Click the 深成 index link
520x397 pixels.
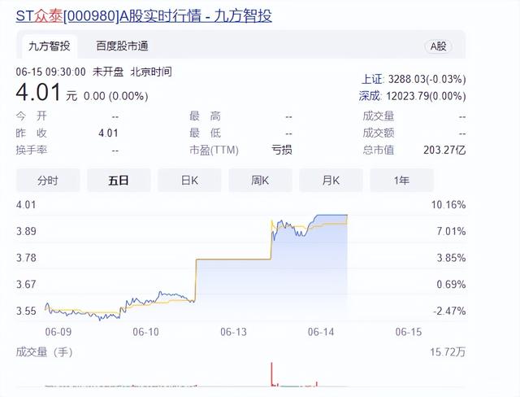tap(370, 96)
